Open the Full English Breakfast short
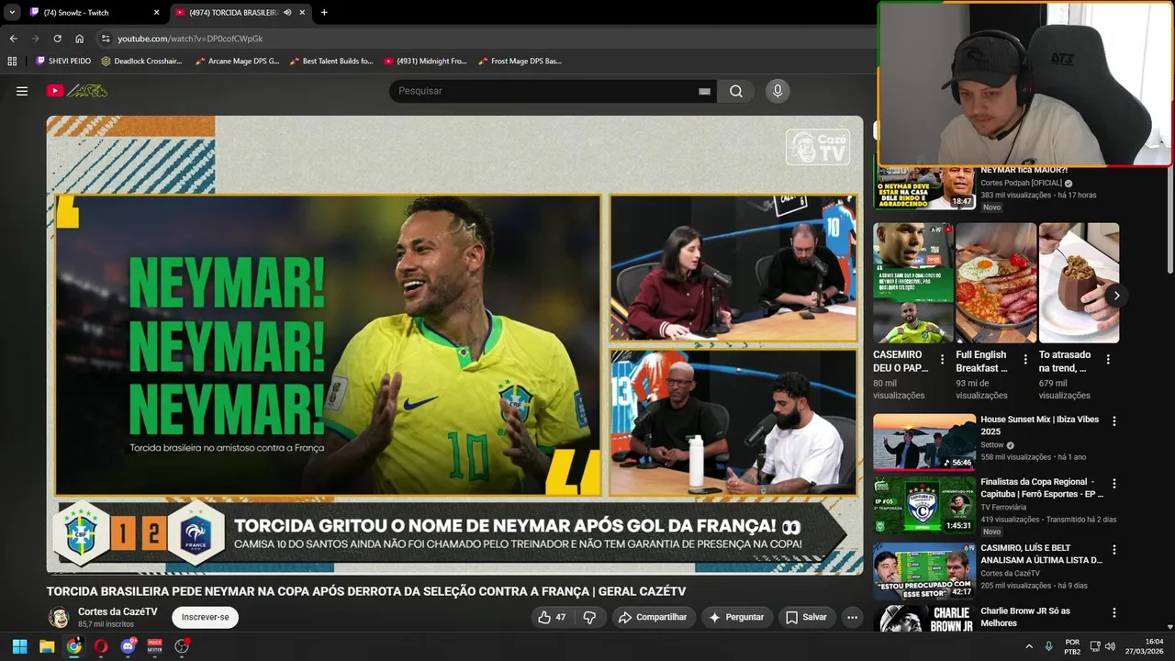 996,283
